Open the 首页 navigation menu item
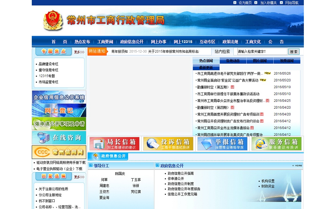The height and width of the screenshot is (209, 331). [59, 42]
